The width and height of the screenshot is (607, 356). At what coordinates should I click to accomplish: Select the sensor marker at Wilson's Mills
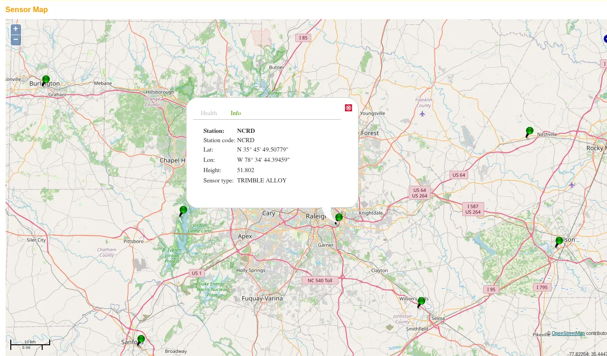point(421,302)
